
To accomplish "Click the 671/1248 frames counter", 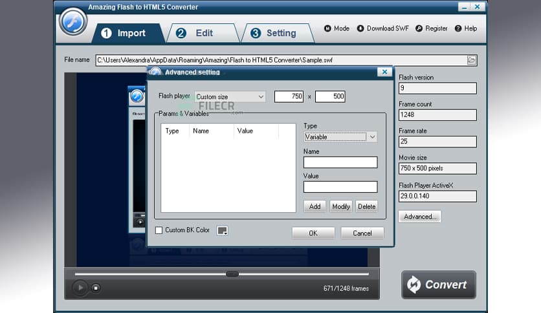I will click(x=346, y=288).
